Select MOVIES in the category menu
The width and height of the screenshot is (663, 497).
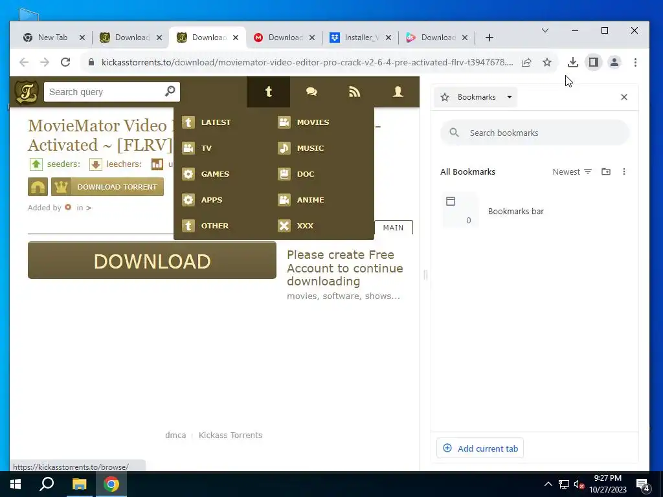(x=303, y=122)
